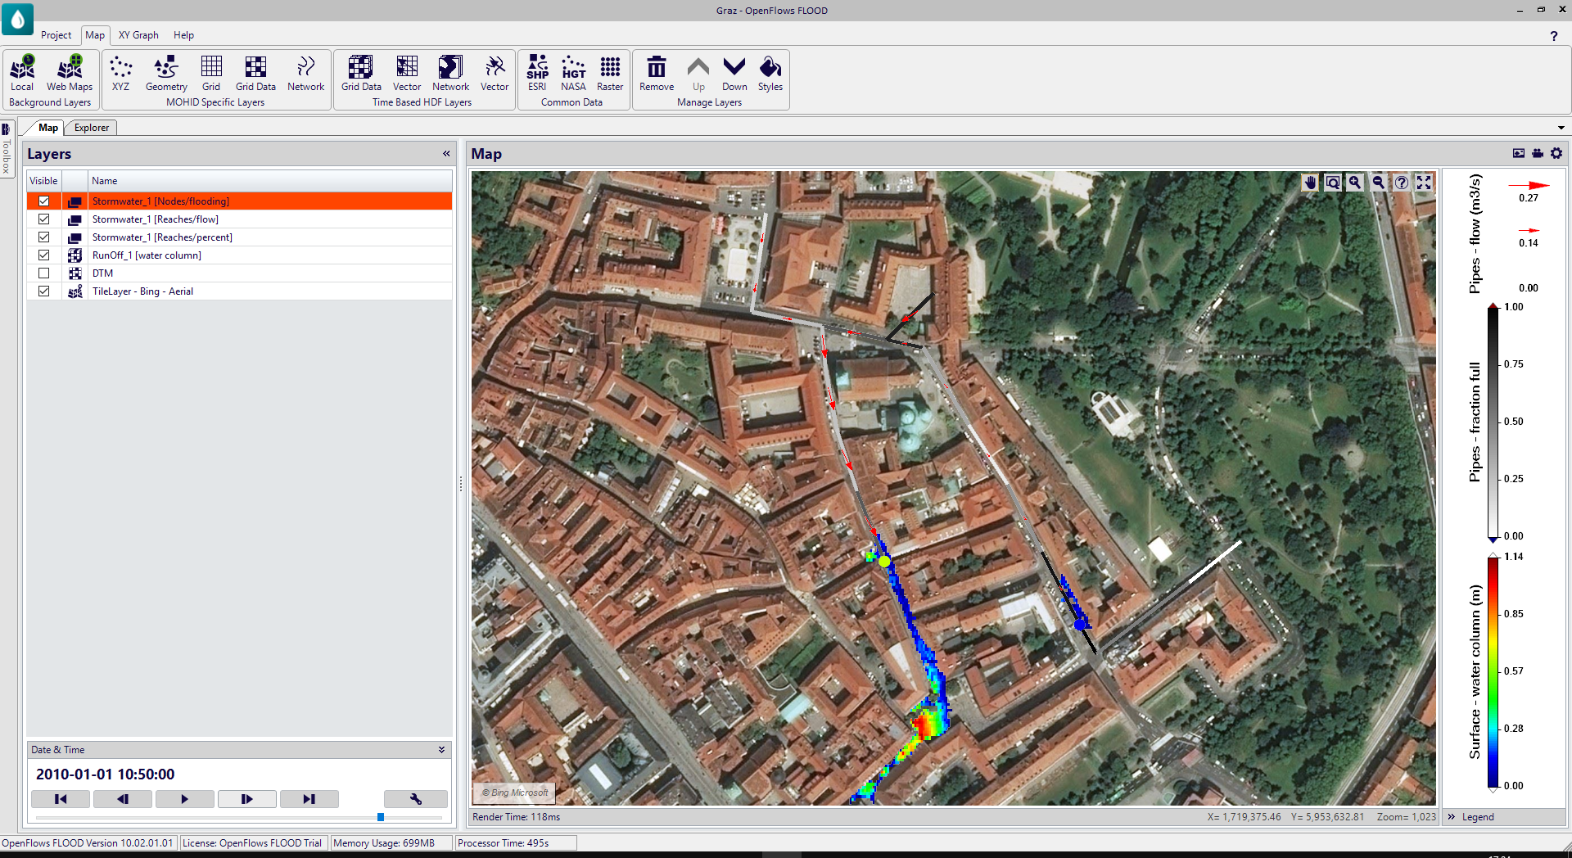Collapse the Layers panel
The height and width of the screenshot is (858, 1572).
(x=446, y=153)
